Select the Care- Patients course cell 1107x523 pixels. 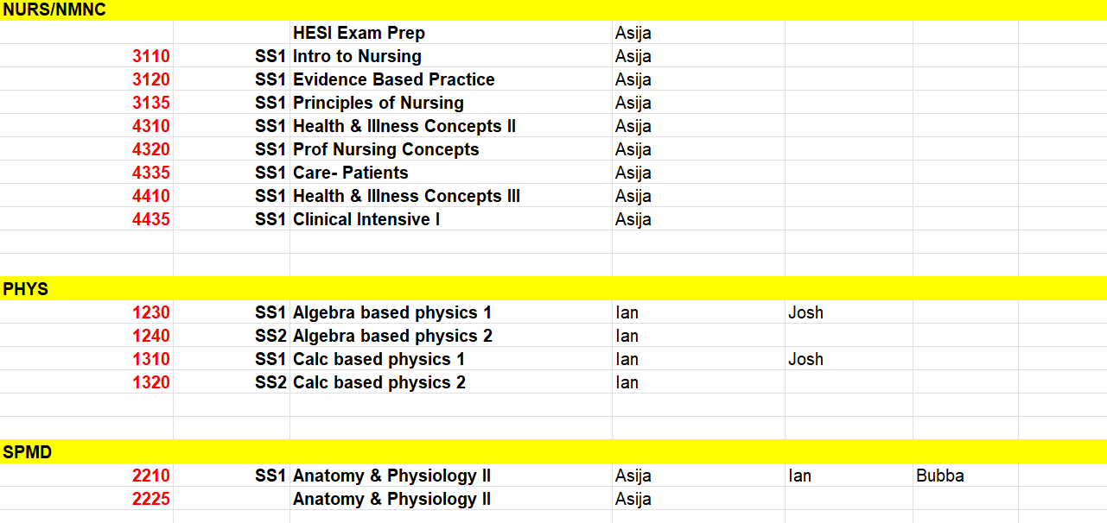click(451, 173)
